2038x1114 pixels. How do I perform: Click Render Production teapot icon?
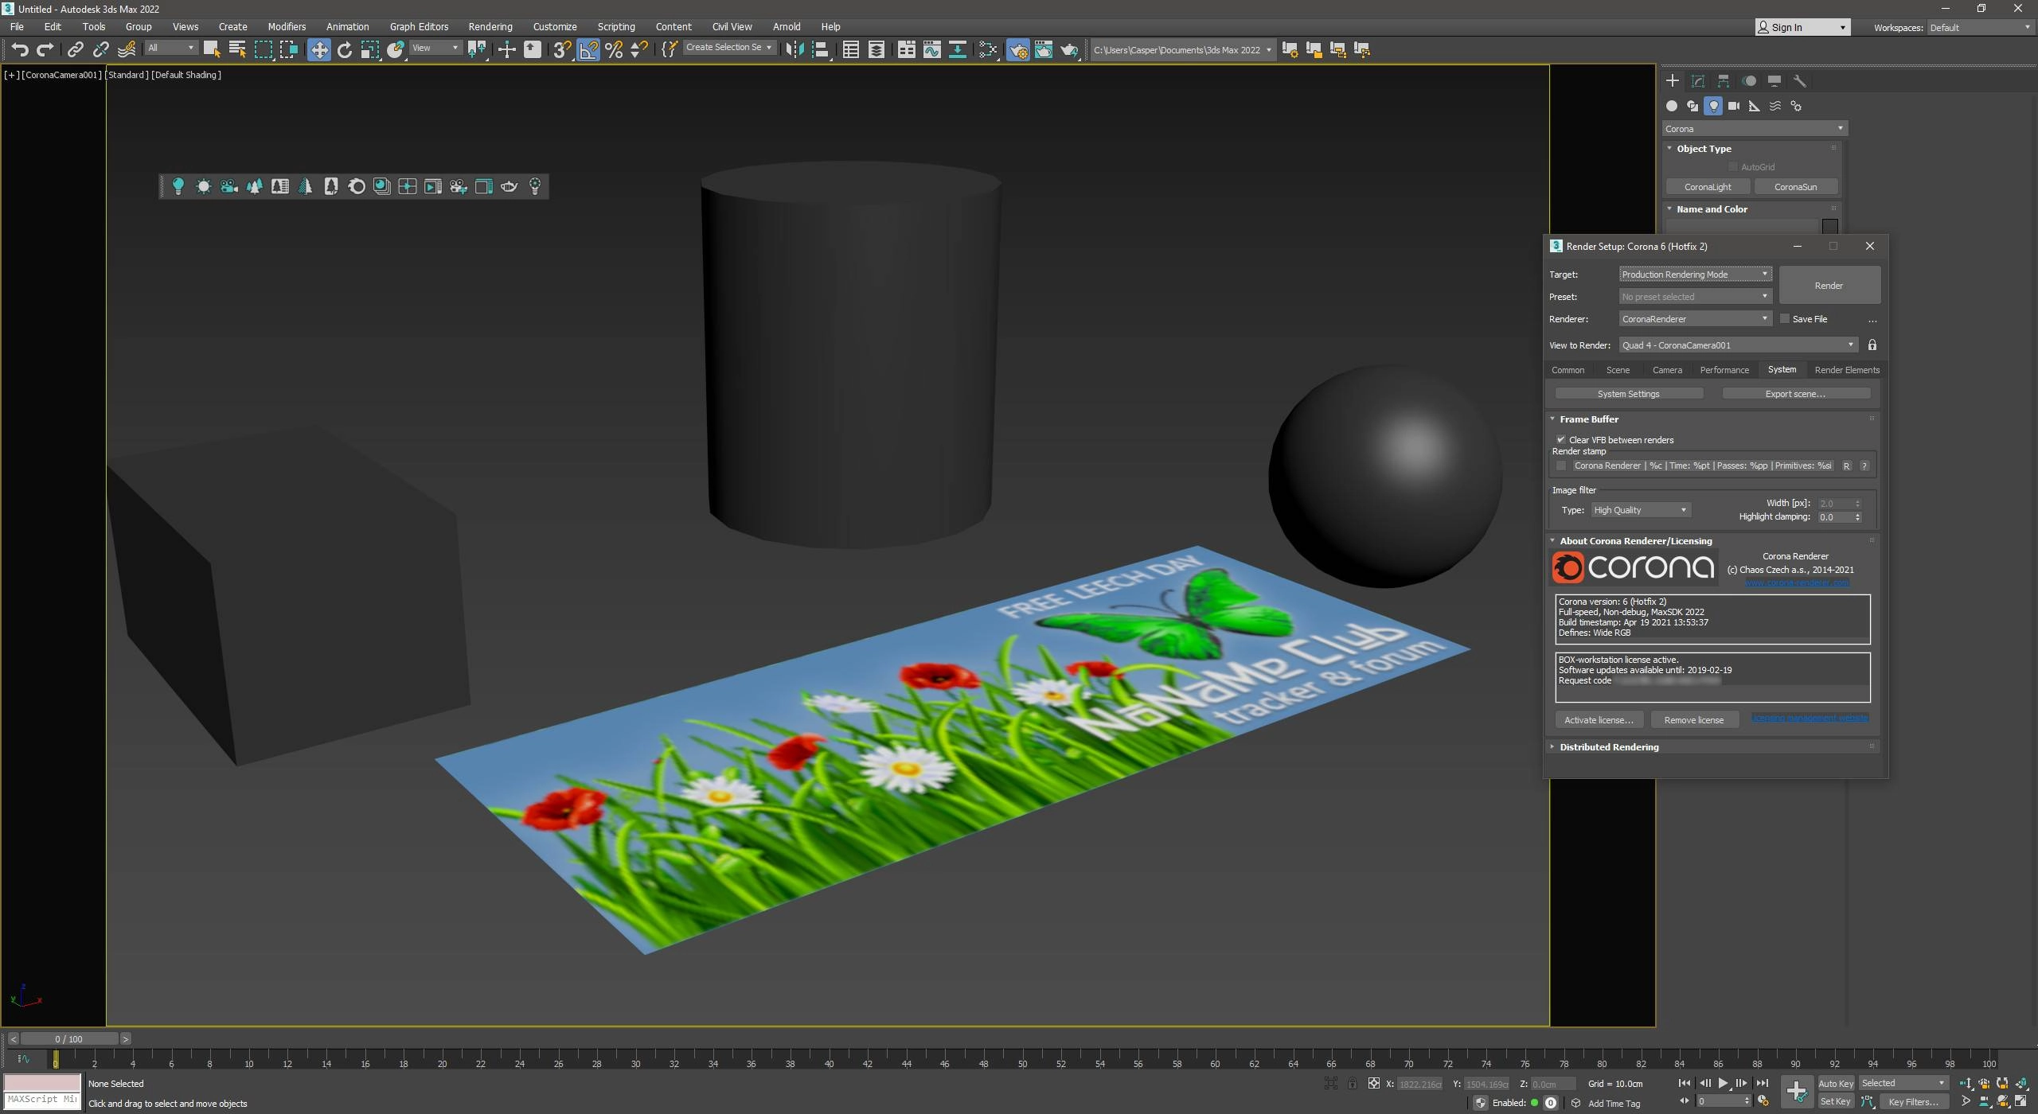tap(1068, 49)
